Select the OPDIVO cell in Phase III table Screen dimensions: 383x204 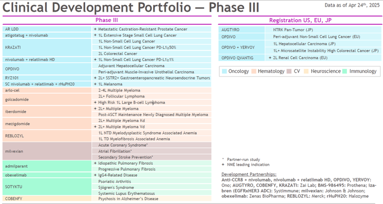tap(47, 69)
